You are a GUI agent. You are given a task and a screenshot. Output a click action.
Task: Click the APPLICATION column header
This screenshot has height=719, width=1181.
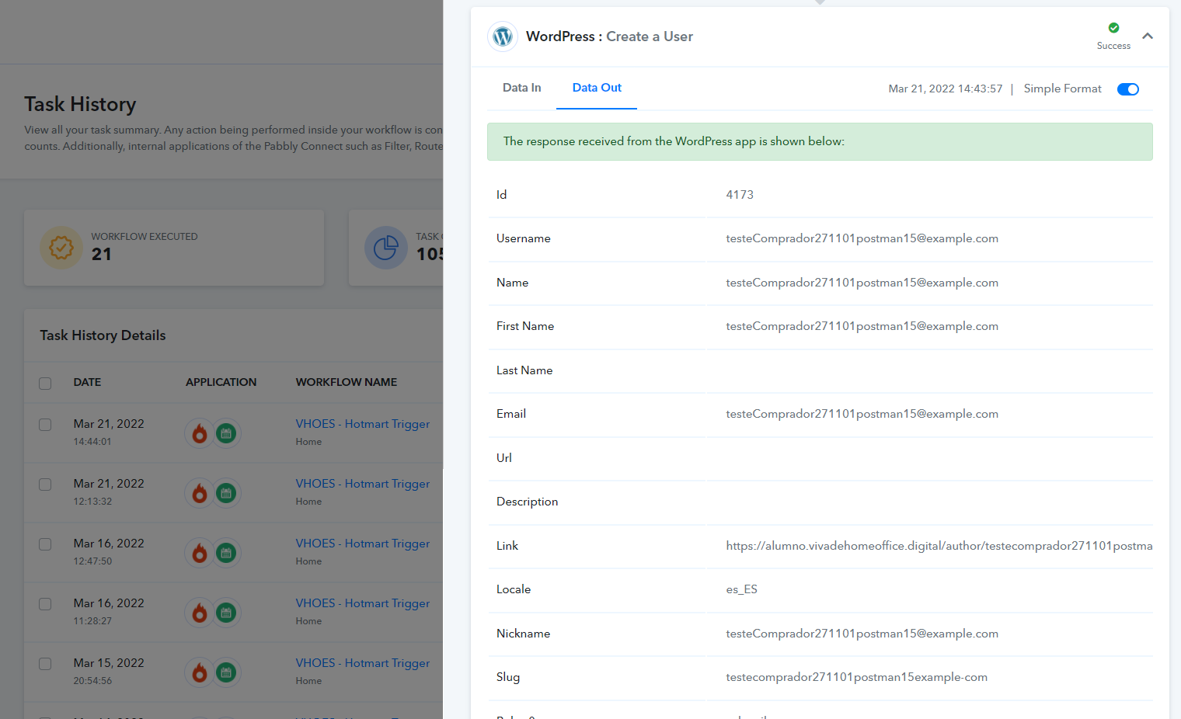pos(221,382)
